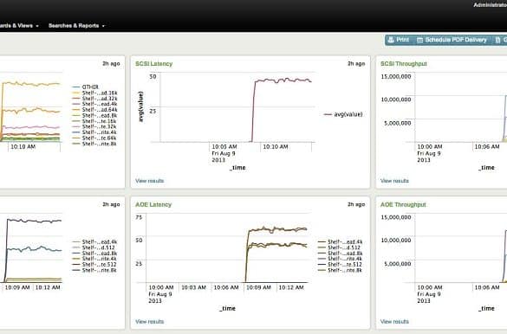Click the AOE Latency panel title
The width and height of the screenshot is (507, 334).
[153, 204]
